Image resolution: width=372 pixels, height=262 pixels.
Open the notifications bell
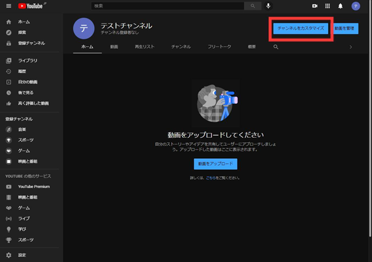pos(340,6)
